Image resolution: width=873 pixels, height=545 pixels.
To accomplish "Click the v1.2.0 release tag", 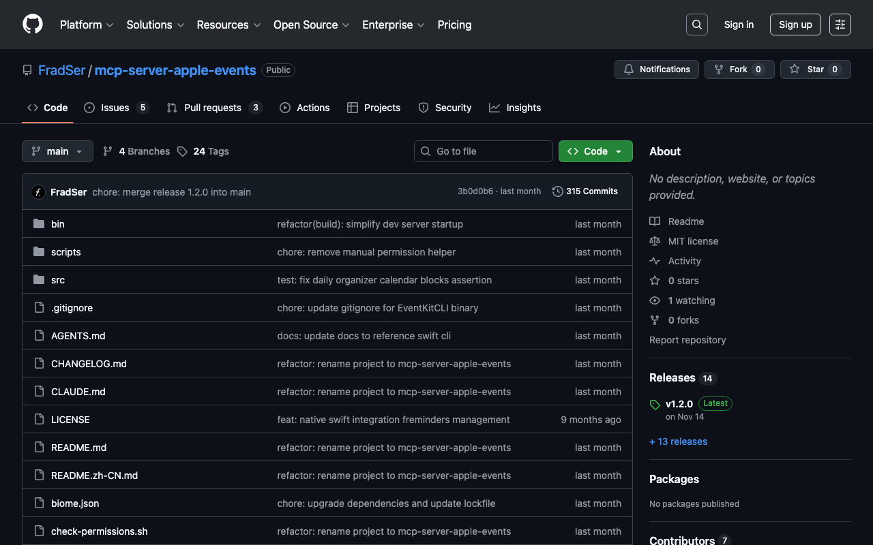I will click(x=679, y=404).
